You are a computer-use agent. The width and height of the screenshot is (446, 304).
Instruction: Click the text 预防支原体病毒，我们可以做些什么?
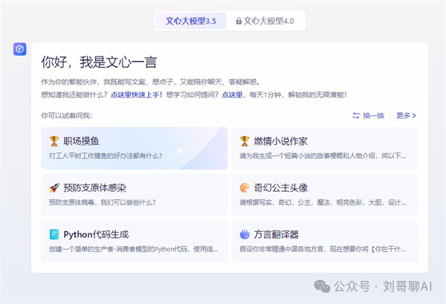[x=103, y=202]
